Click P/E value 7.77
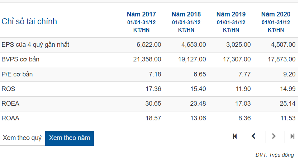The height and width of the screenshot is (160, 300). [x=244, y=74]
